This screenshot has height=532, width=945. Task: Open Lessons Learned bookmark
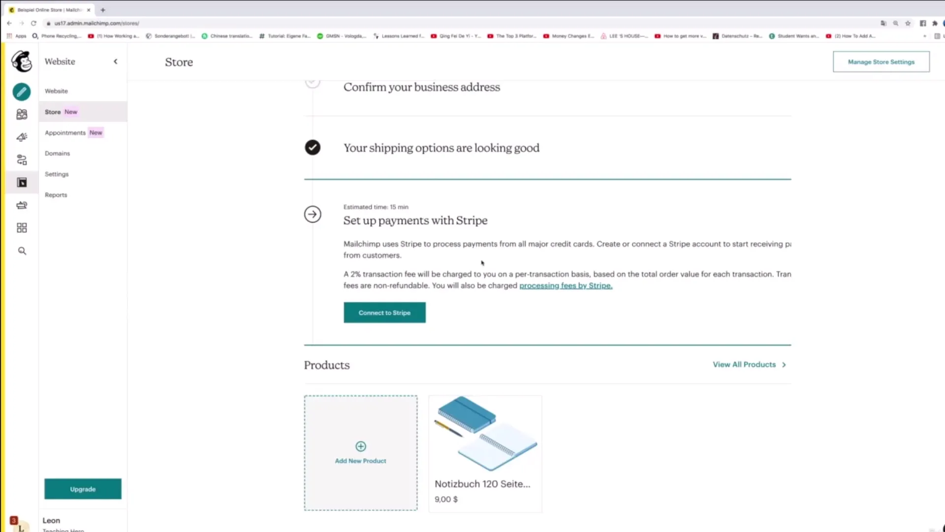click(x=399, y=36)
